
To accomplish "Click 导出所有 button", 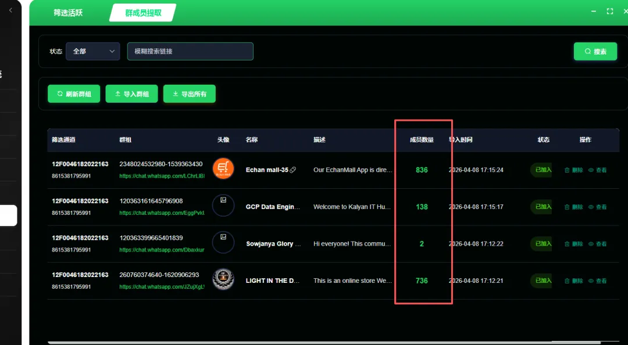I will [x=190, y=94].
